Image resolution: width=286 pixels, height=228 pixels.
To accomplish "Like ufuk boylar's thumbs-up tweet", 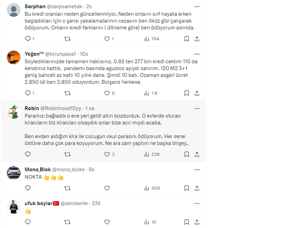I will click(107, 222).
